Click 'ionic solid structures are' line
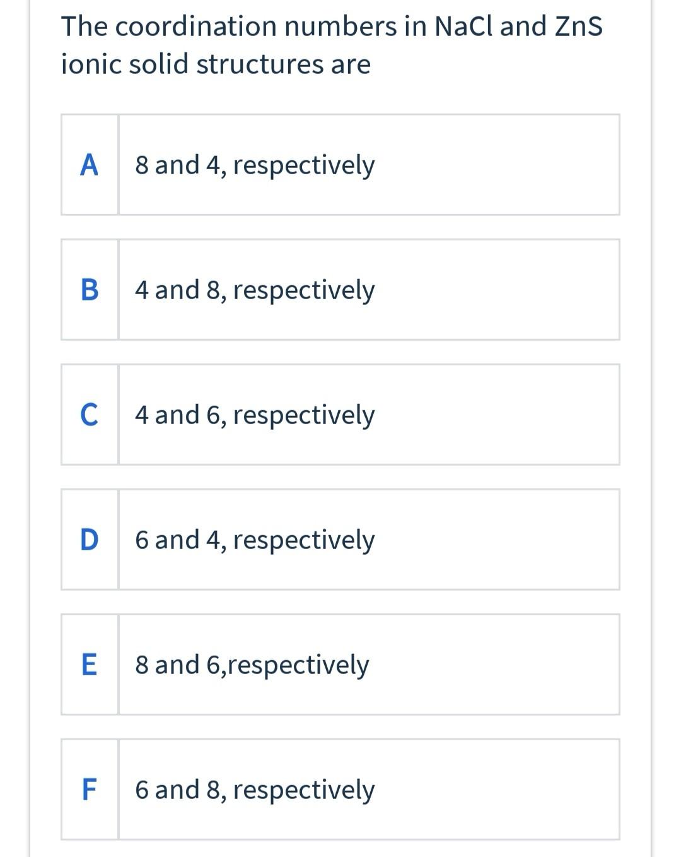Viewport: 681px width, 857px height. pyautogui.click(x=216, y=64)
